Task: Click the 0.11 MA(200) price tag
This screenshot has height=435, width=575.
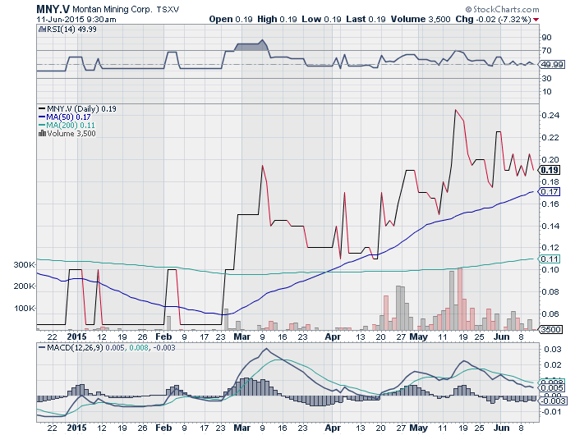Action: coord(548,259)
